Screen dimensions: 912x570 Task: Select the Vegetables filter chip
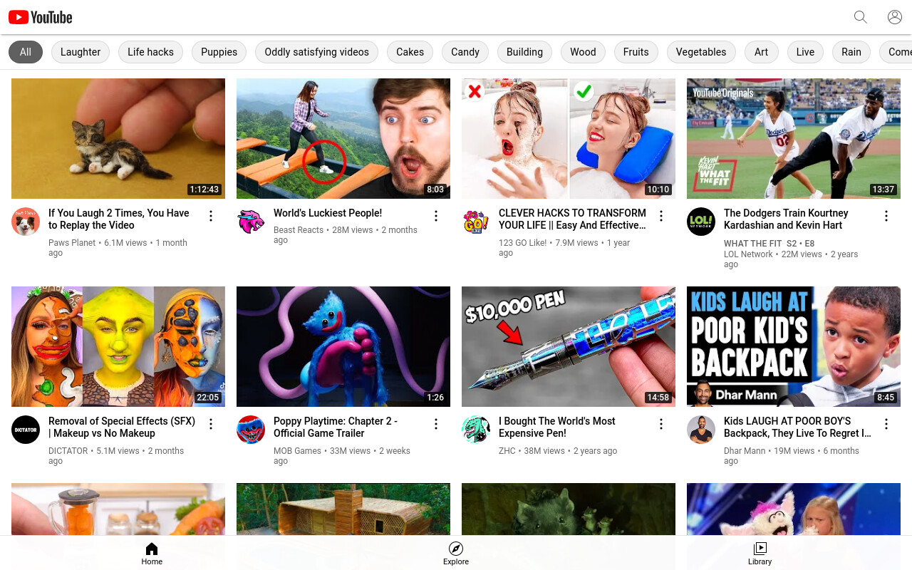pos(701,52)
